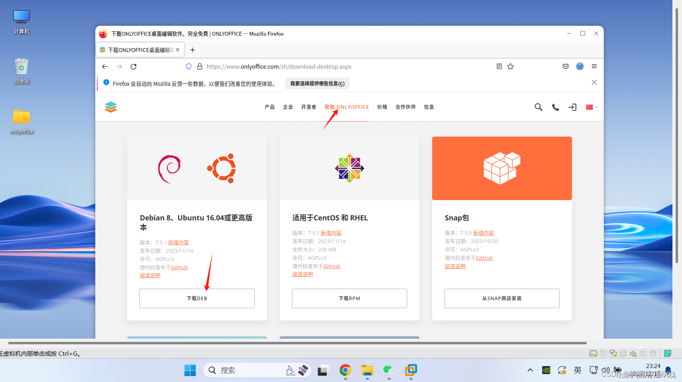Image resolution: width=682 pixels, height=382 pixels.
Task: Click the sign-in icon
Action: tap(572, 107)
